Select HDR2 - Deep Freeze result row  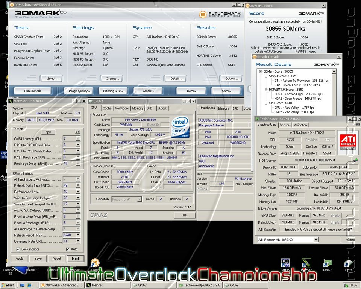297,99
